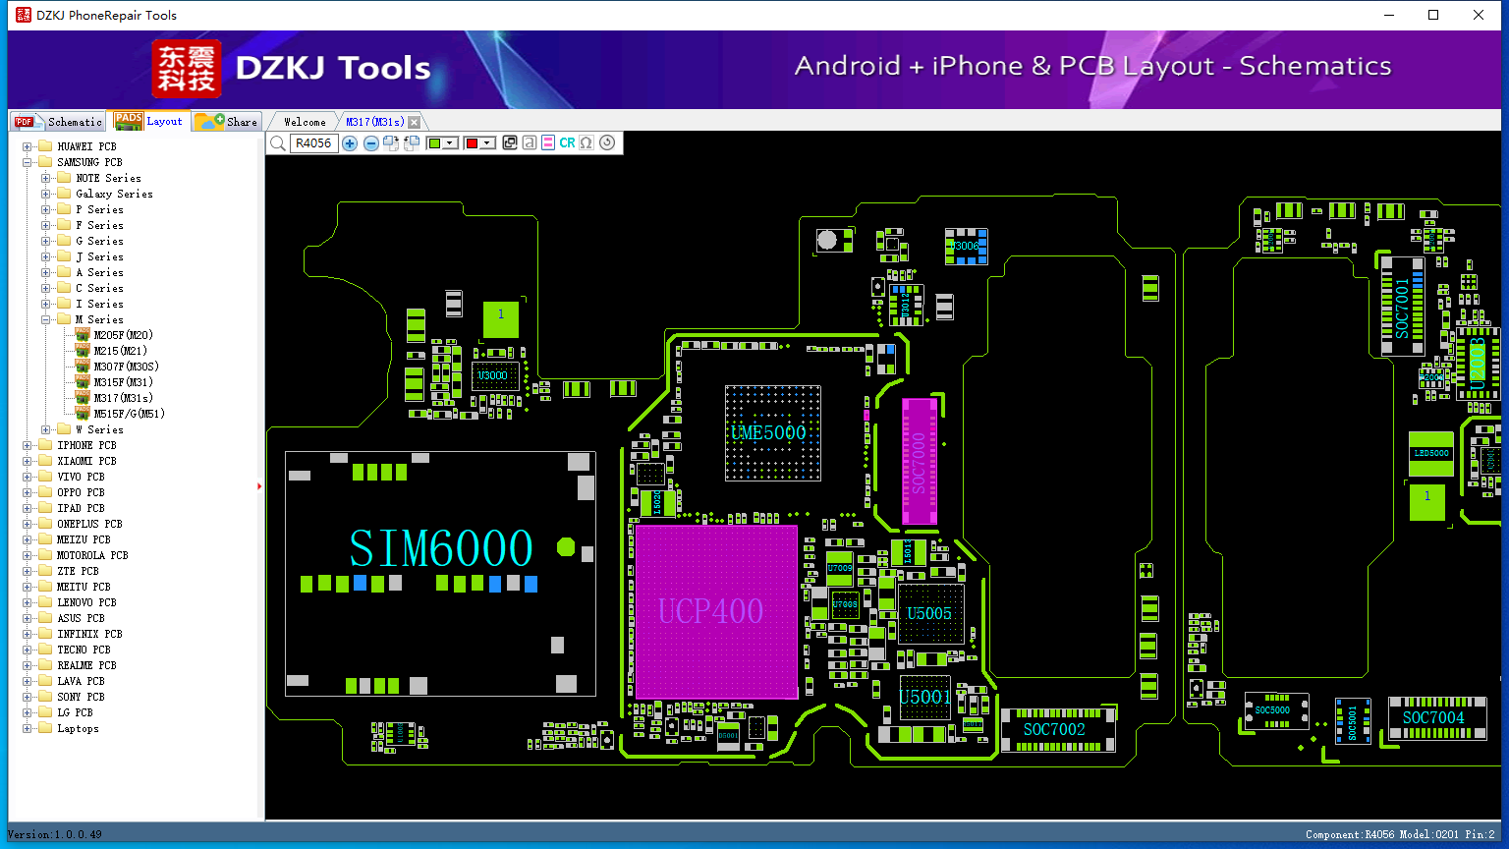Click the R4056 component search field
The height and width of the screenshot is (849, 1509).
coord(314,143)
